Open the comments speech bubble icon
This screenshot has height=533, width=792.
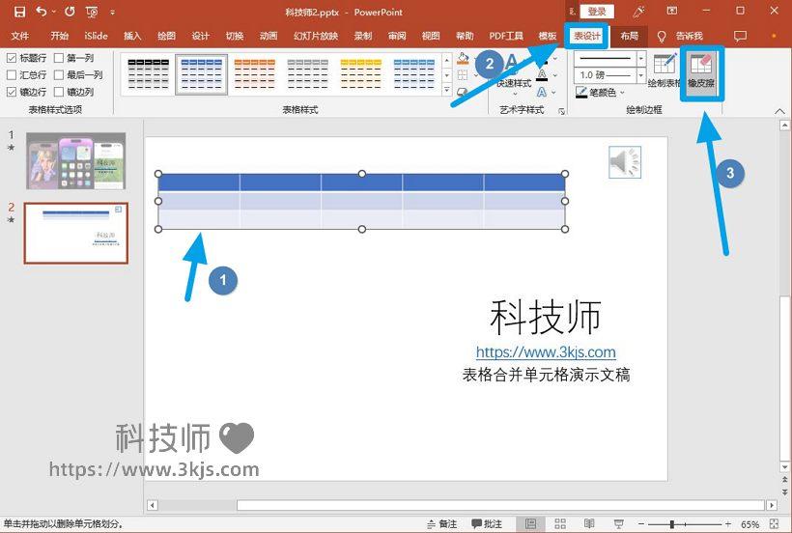point(740,36)
